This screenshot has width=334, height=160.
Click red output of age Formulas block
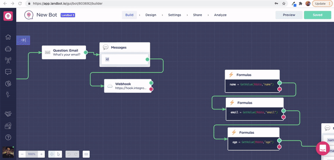click(x=279, y=147)
